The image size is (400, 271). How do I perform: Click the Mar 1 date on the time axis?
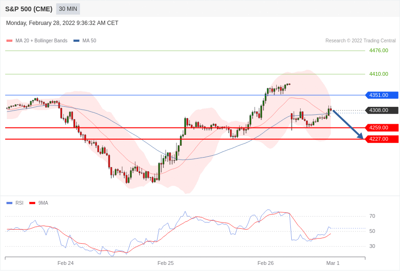333,263
